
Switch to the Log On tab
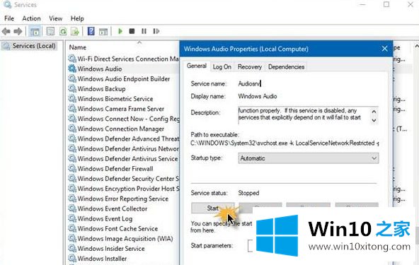point(222,67)
